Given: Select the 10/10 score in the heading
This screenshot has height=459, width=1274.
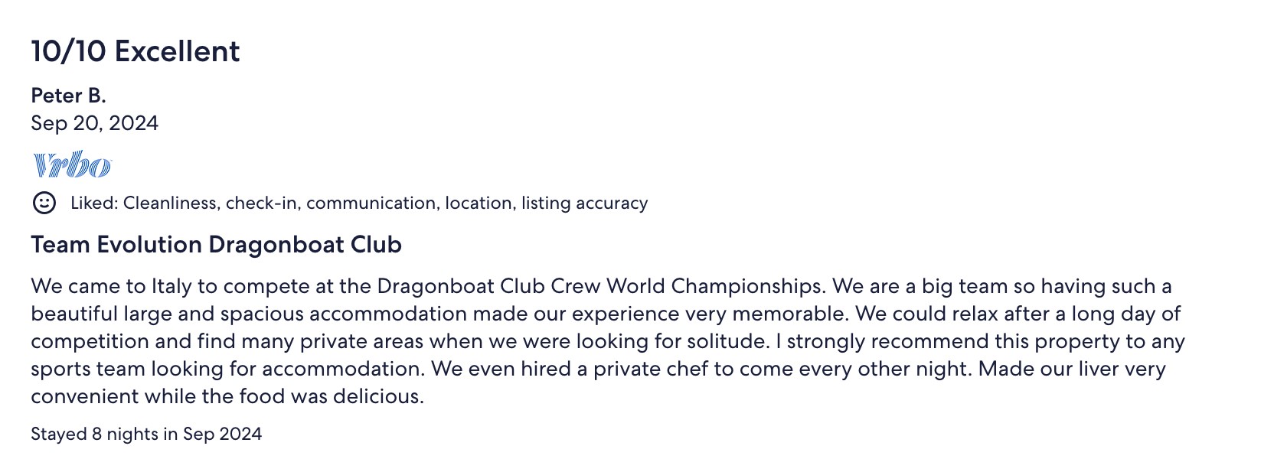Looking at the screenshot, I should click(68, 51).
